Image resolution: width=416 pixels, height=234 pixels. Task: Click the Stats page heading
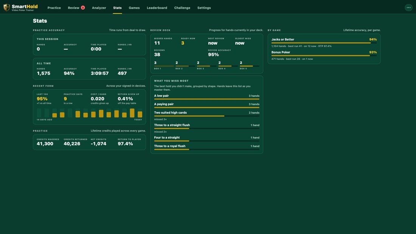coord(40,21)
